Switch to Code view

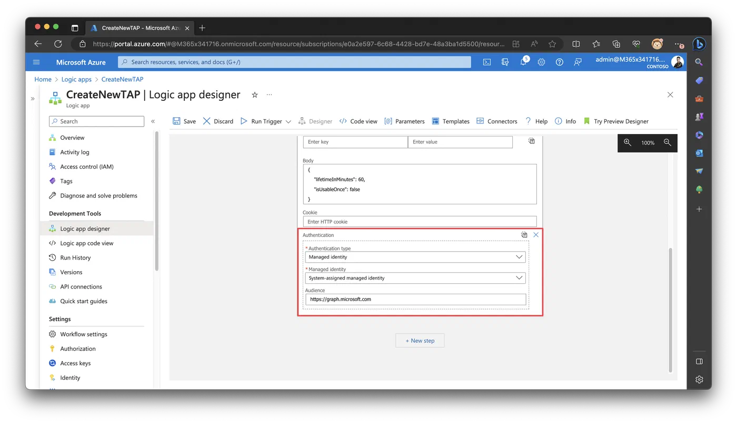pos(358,121)
